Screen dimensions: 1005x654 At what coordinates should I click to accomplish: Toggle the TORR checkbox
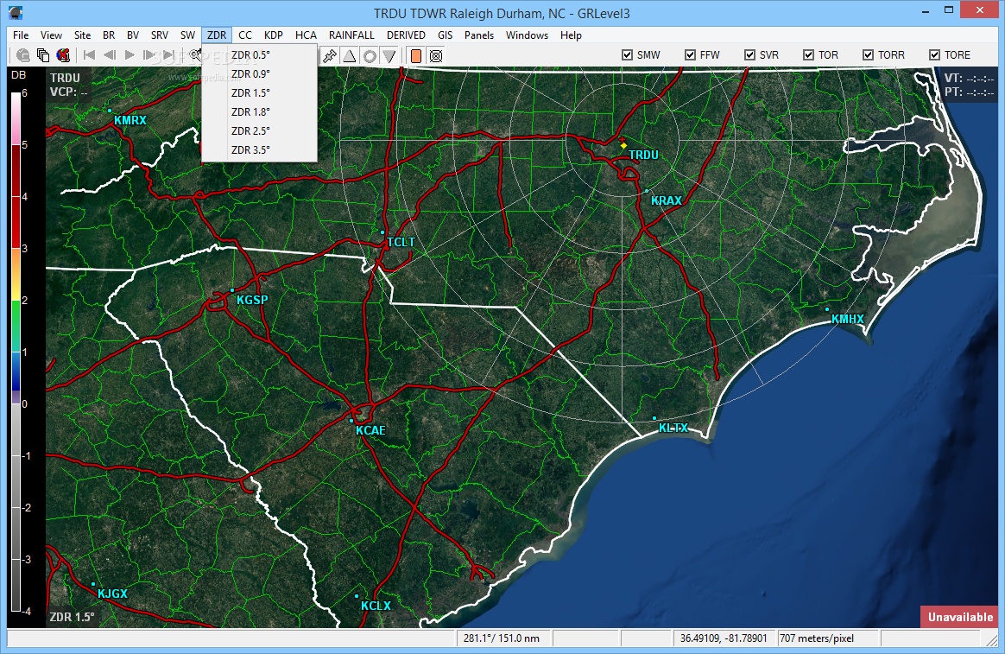pyautogui.click(x=868, y=55)
